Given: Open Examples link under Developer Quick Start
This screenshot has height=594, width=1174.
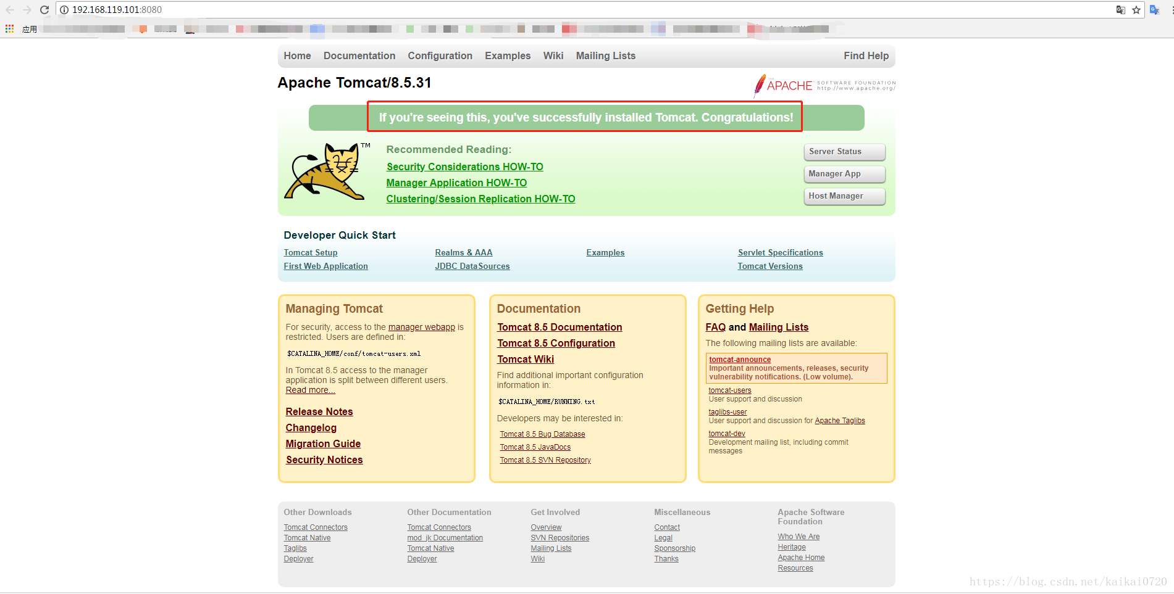Looking at the screenshot, I should coord(605,253).
